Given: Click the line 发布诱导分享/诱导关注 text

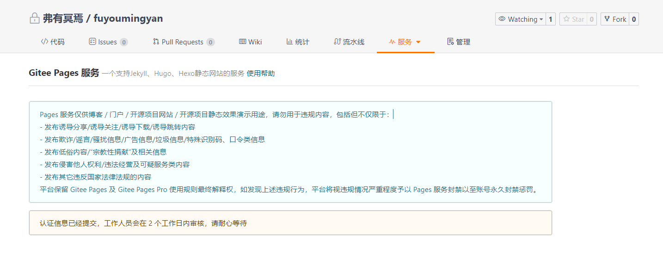Looking at the screenshot, I should tap(117, 127).
